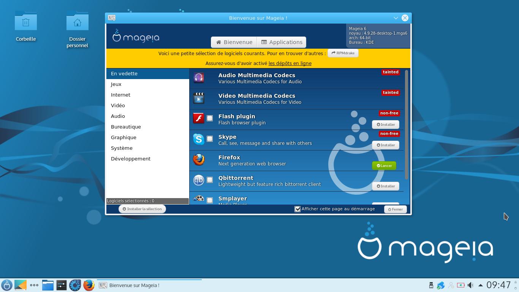The width and height of the screenshot is (519, 292).
Task: Tick the Smplayer checkbox
Action: point(210,200)
